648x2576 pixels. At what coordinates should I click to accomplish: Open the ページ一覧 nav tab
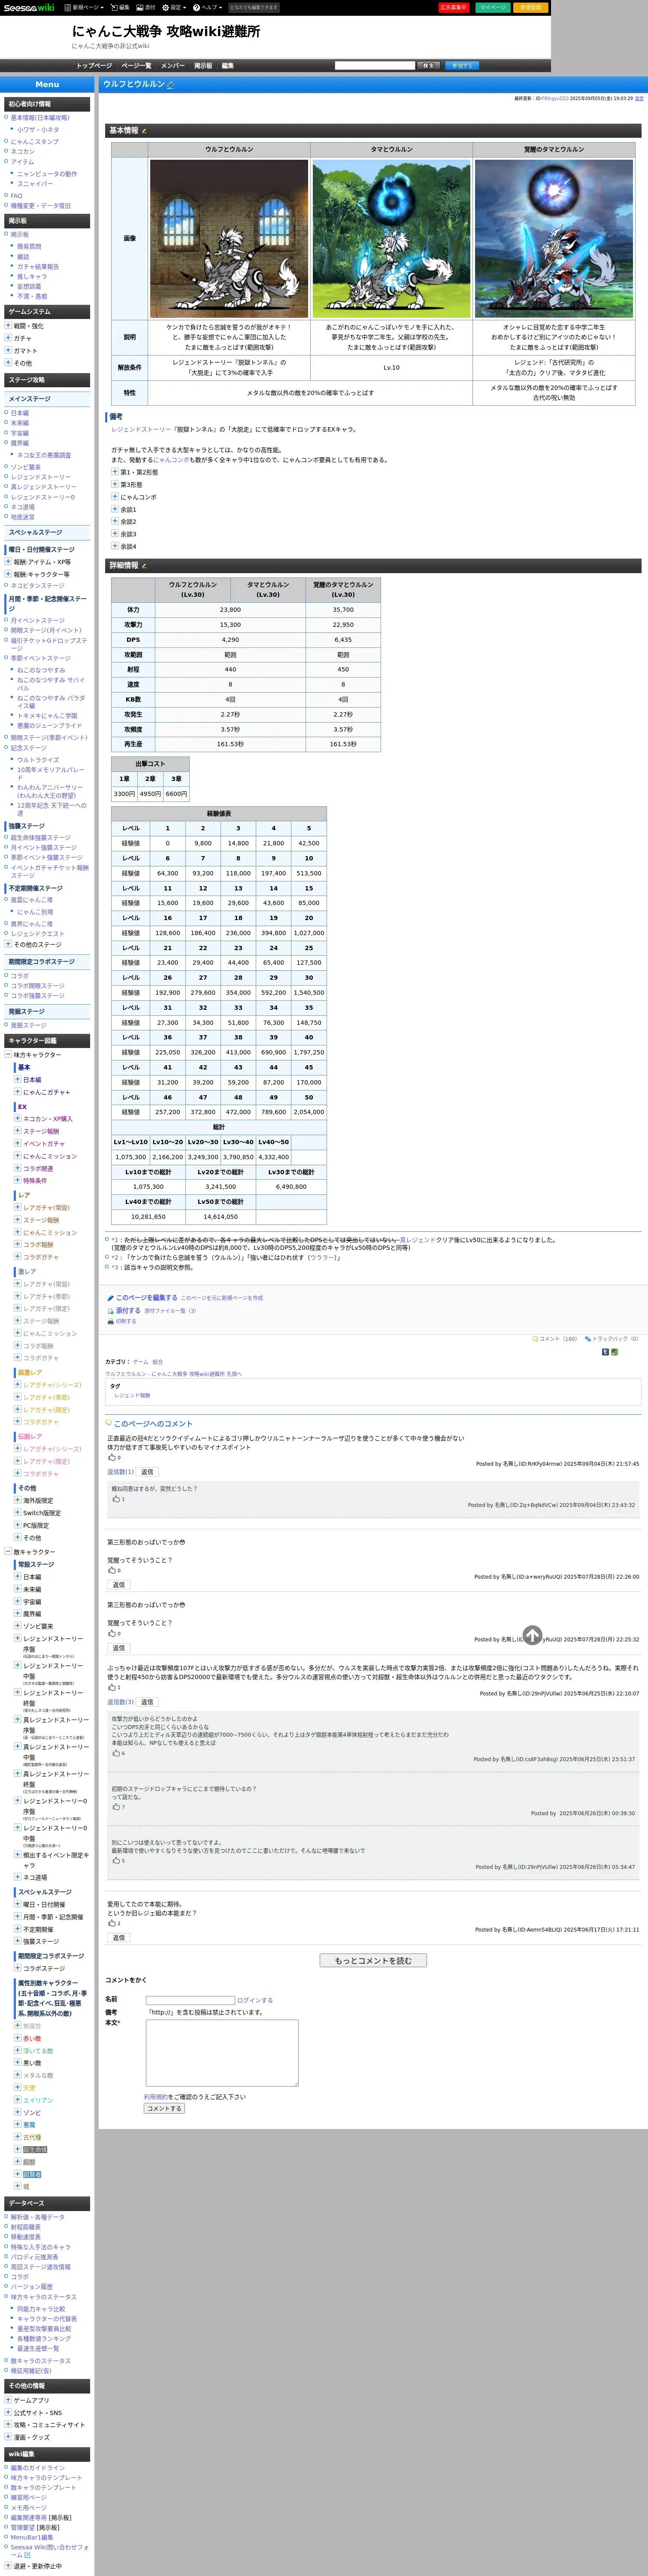point(136,66)
